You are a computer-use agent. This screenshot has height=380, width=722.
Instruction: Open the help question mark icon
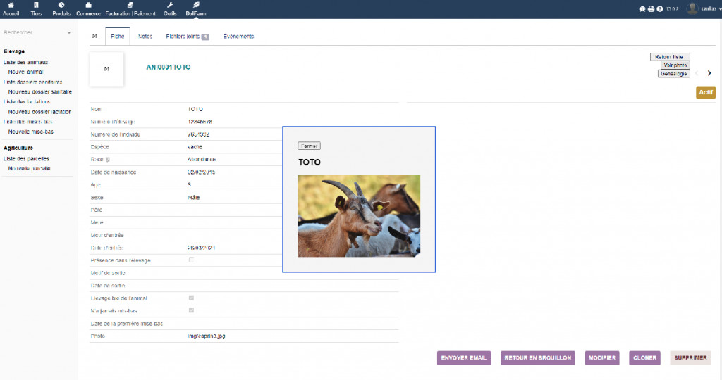click(660, 8)
